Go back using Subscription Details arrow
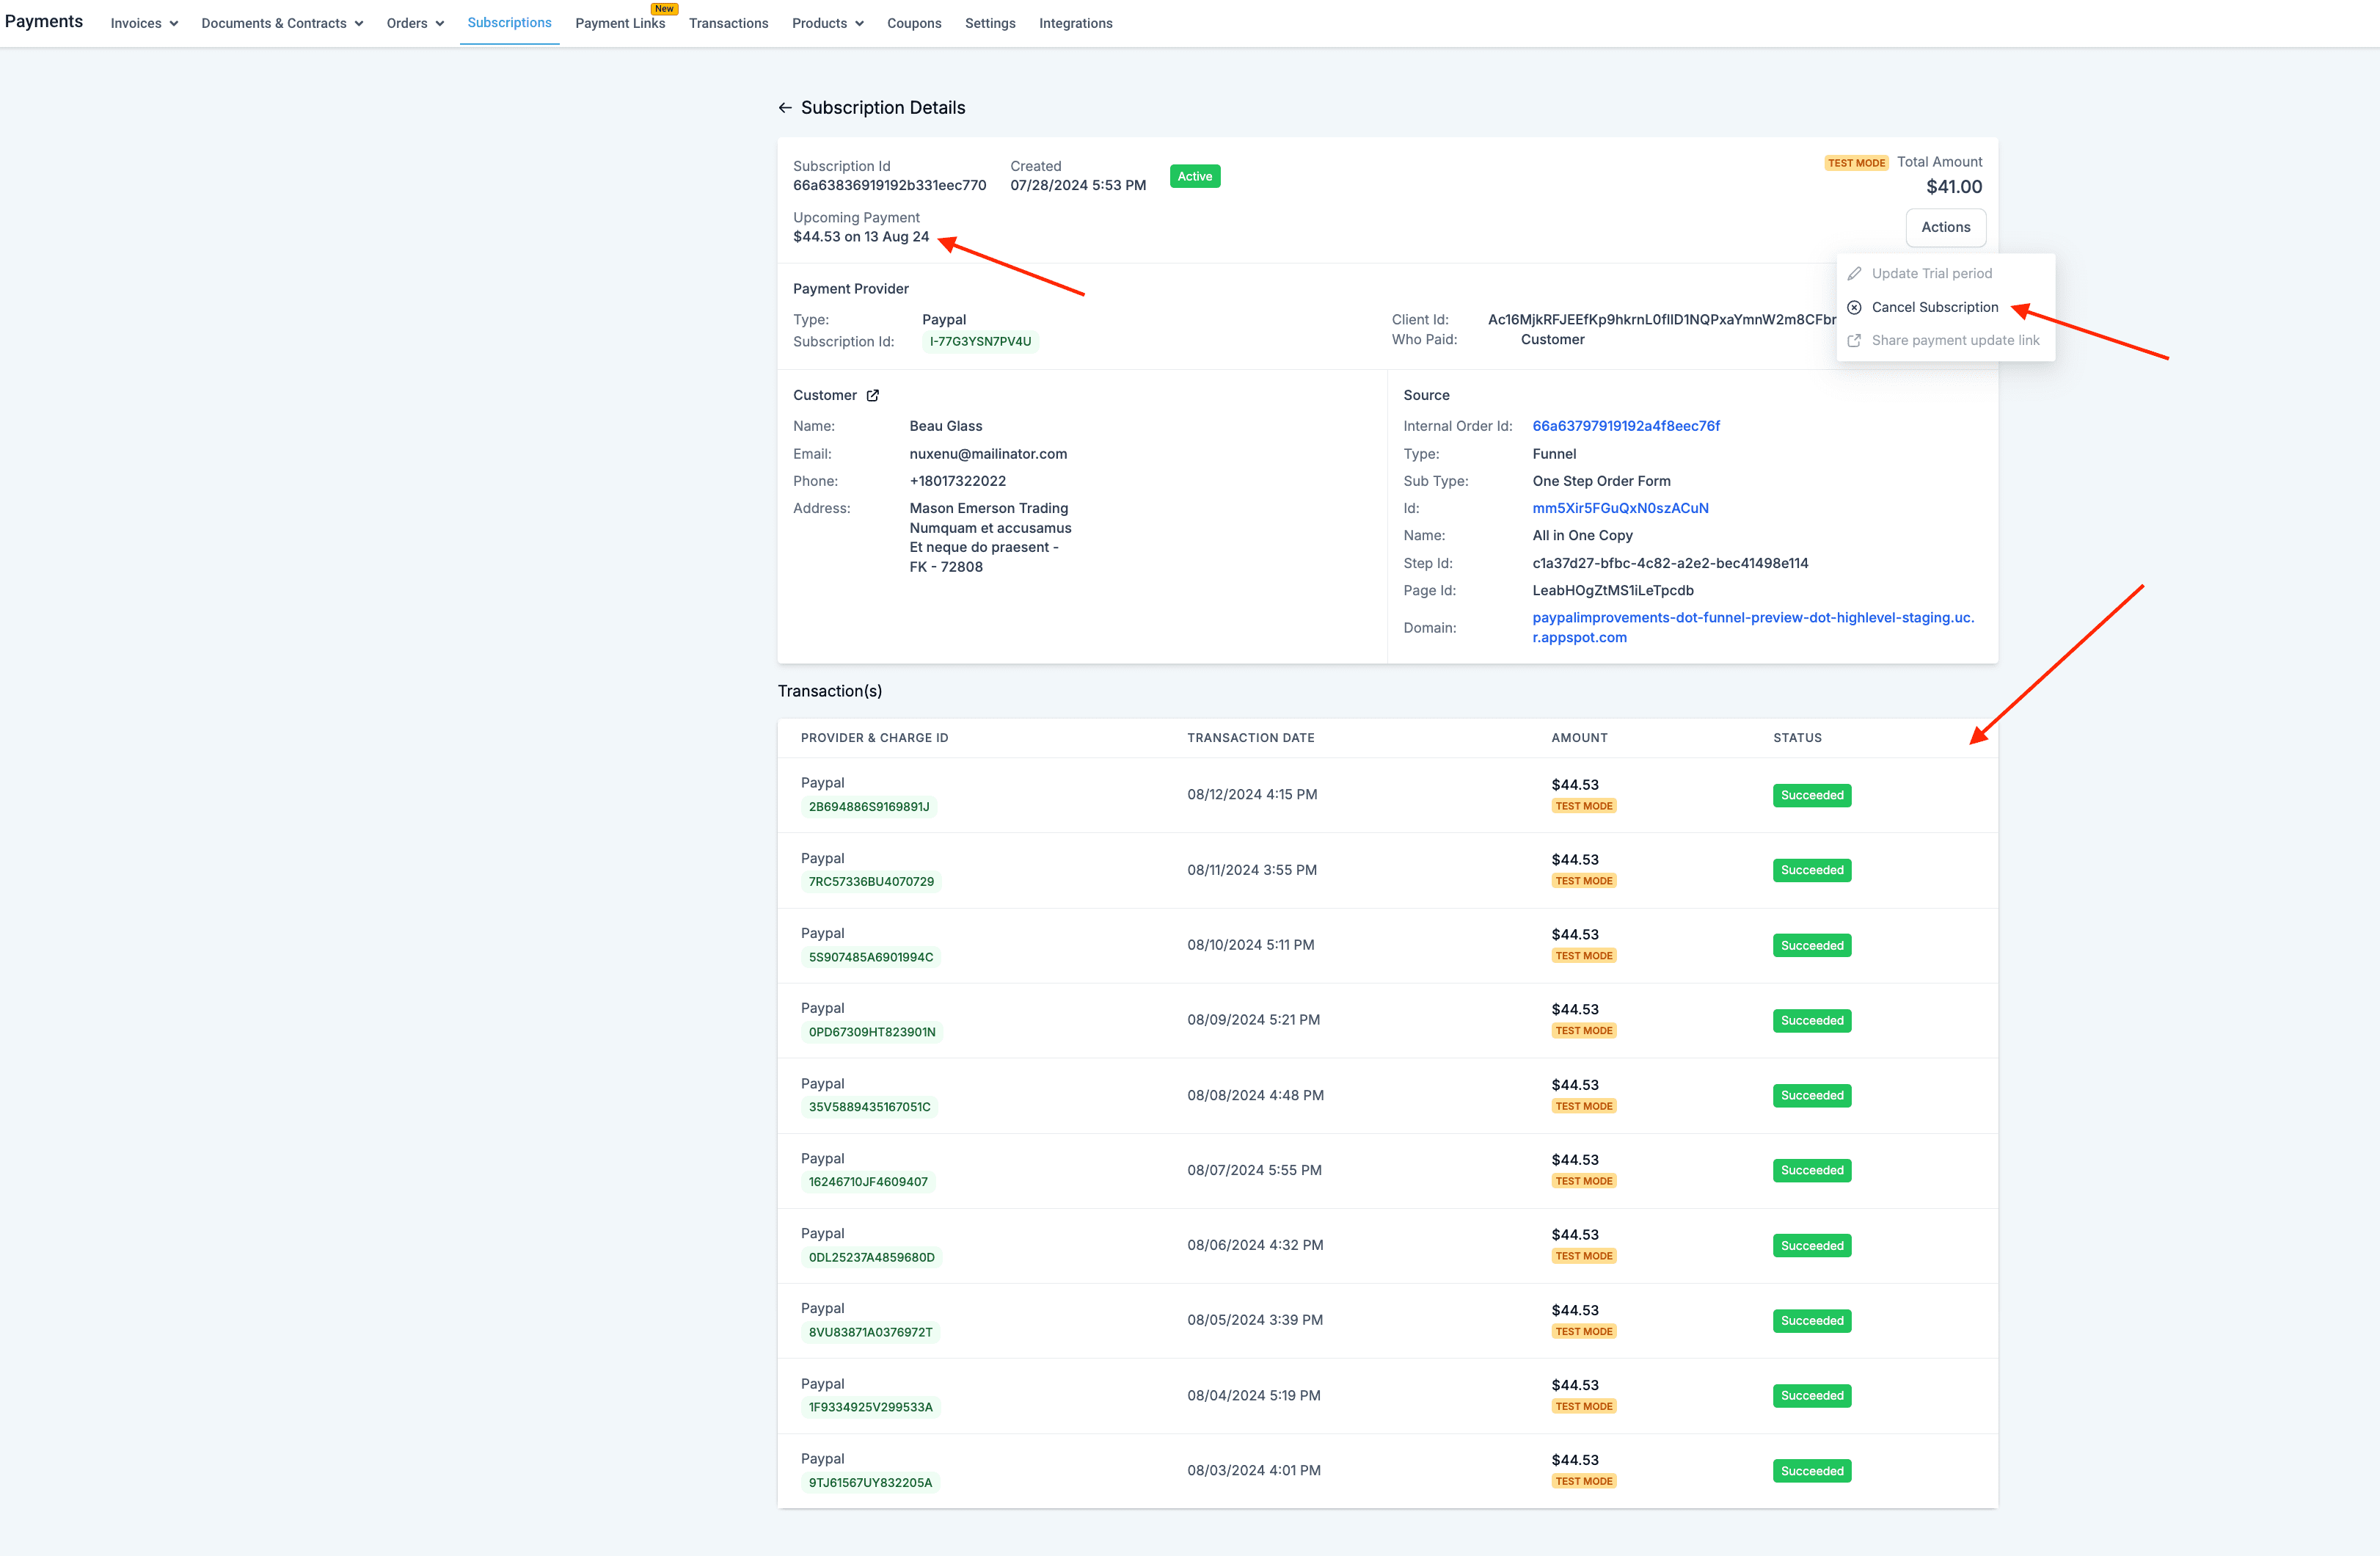Image resolution: width=2380 pixels, height=1556 pixels. click(x=785, y=108)
